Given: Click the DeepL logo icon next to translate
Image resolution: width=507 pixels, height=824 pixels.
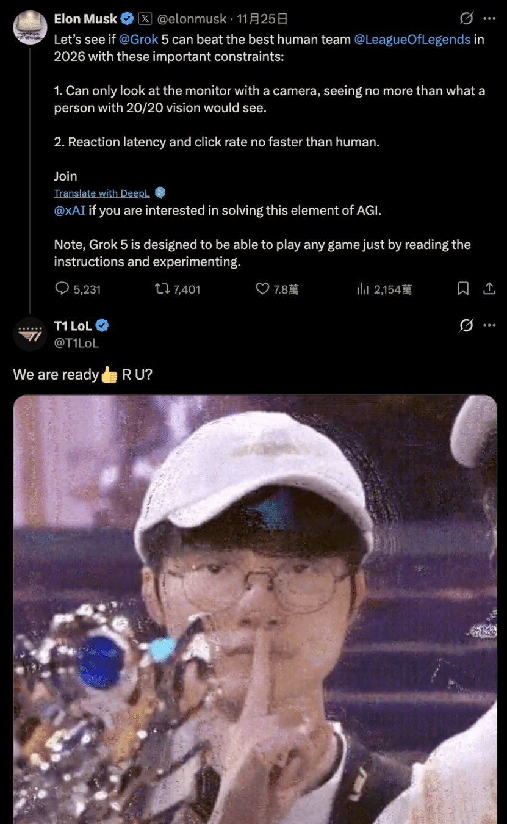Looking at the screenshot, I should (160, 193).
